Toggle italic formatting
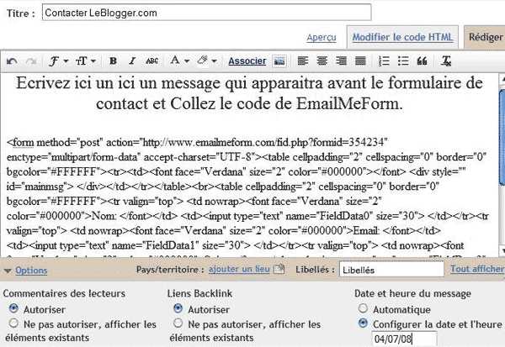This screenshot has width=505, height=347. coord(132,60)
